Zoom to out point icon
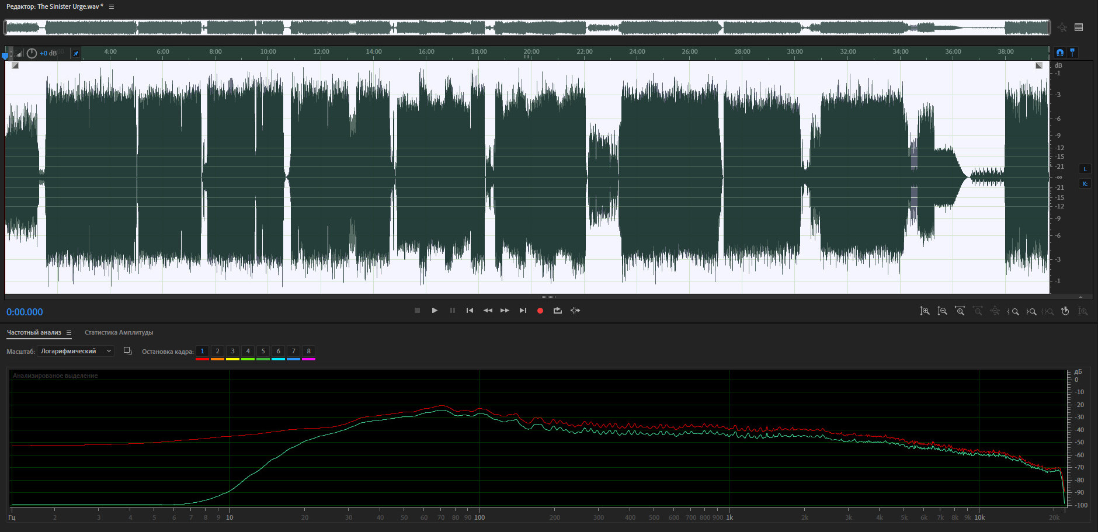The height and width of the screenshot is (532, 1098). pyautogui.click(x=1031, y=311)
